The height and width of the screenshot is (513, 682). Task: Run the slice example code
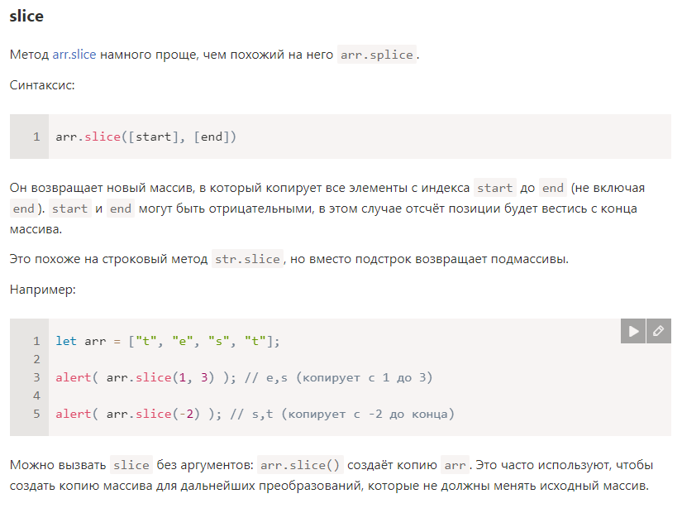pos(633,331)
